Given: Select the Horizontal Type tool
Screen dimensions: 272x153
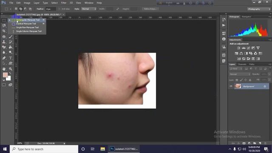Looking at the screenshot, I should pyautogui.click(x=11, y=58).
